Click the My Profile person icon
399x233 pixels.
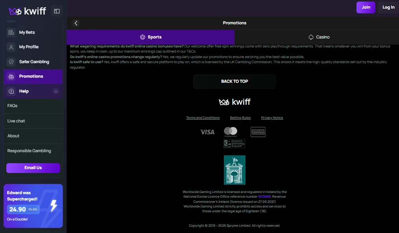[11, 47]
